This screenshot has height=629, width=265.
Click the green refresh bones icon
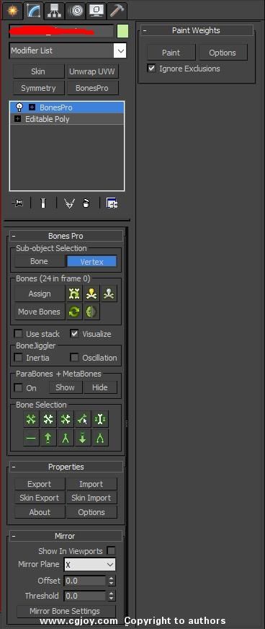click(74, 312)
